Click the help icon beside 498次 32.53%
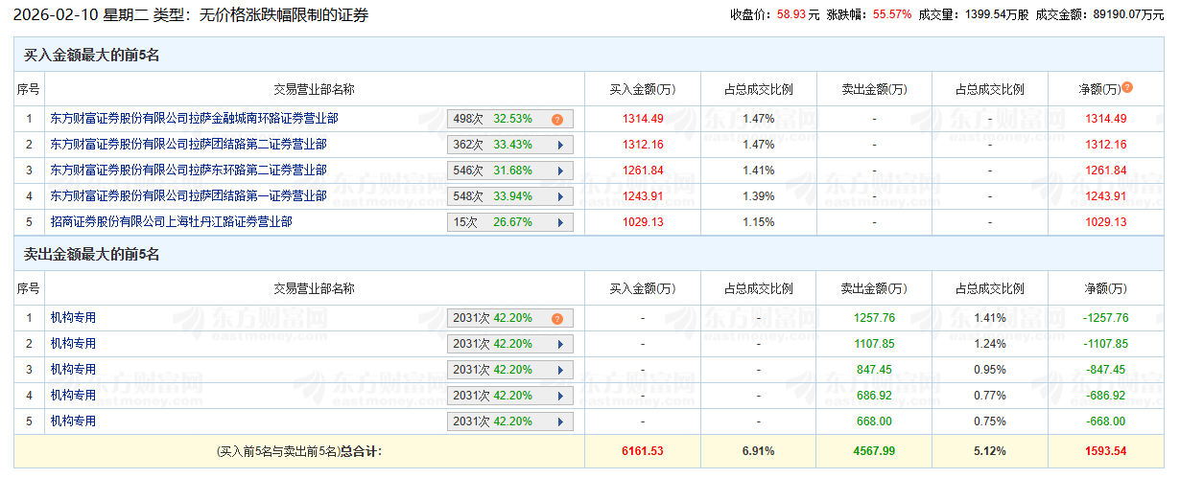 point(556,120)
